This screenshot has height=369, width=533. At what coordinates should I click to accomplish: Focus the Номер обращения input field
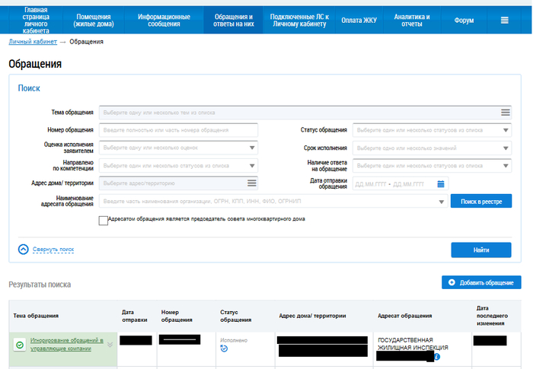[178, 130]
